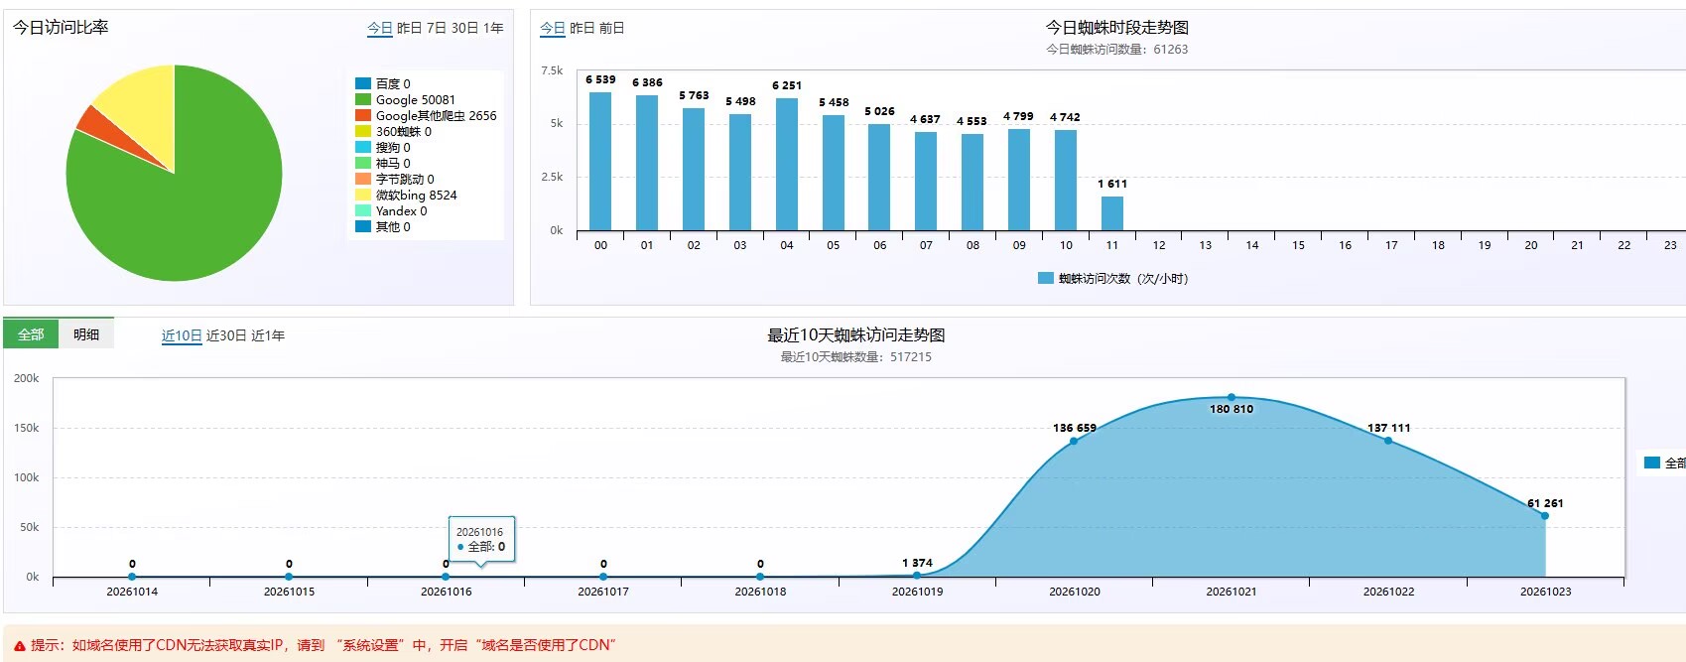
Task: Show 30日 visit ratio
Action: [x=465, y=28]
